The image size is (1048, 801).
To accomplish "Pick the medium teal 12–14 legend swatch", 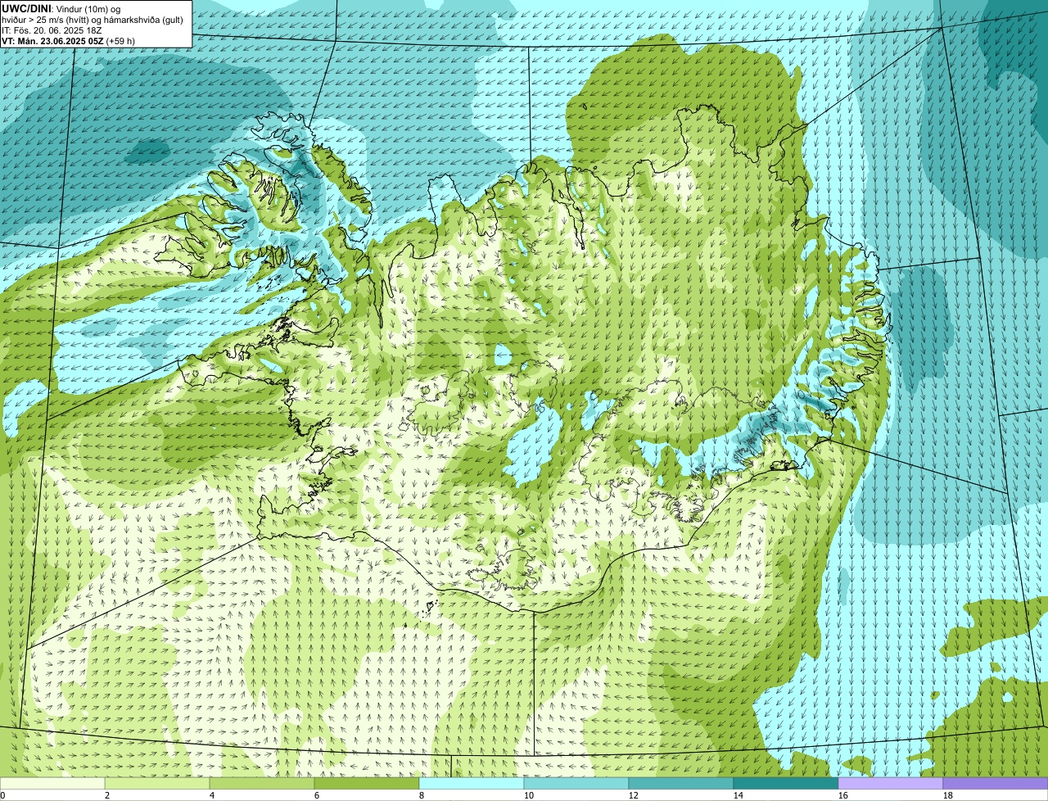I will (x=681, y=783).
